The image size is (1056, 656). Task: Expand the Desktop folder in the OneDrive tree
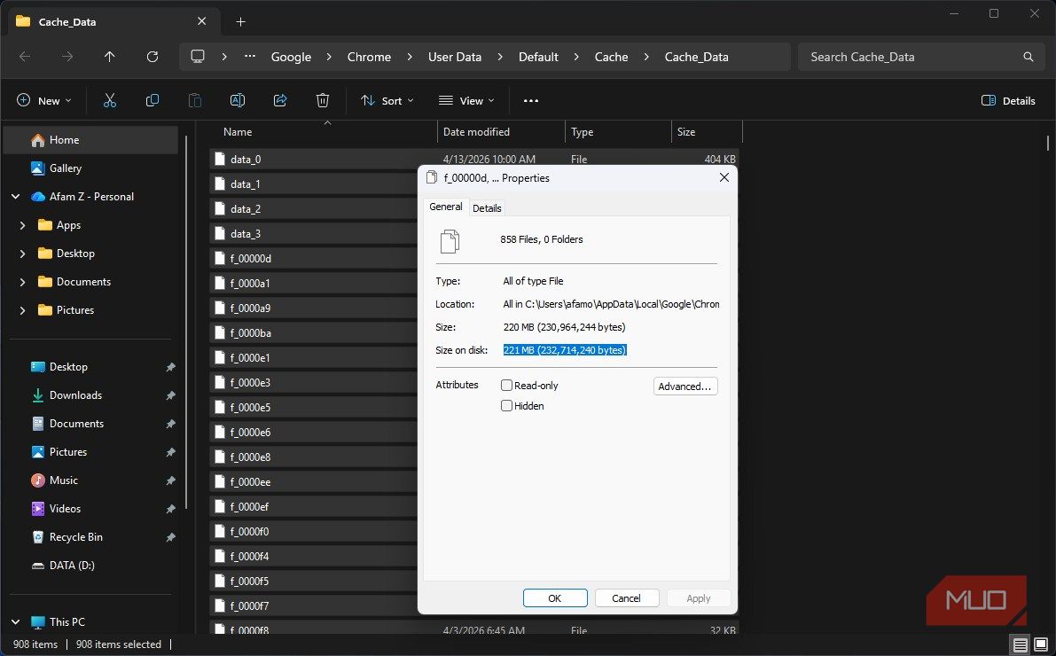tap(22, 254)
